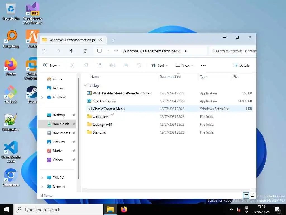The image size is (286, 215).
Task: Open the New item dropdown
Action: [52, 65]
